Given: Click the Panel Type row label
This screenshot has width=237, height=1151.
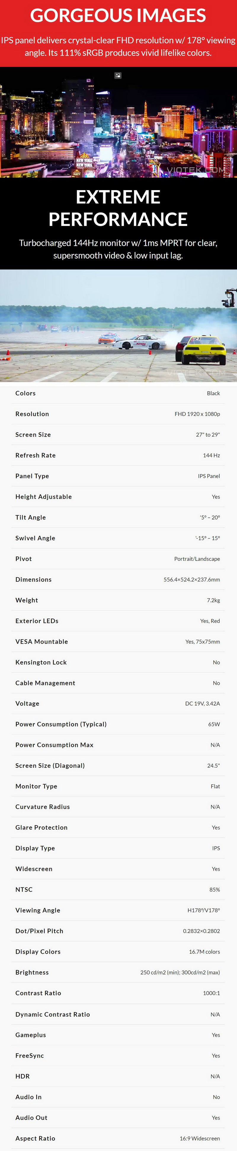Looking at the screenshot, I should click(x=32, y=476).
